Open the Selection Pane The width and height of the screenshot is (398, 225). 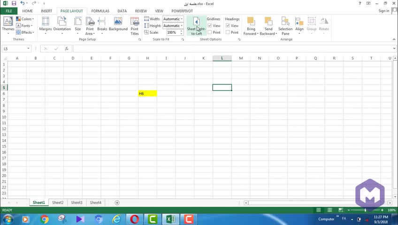coord(285,25)
